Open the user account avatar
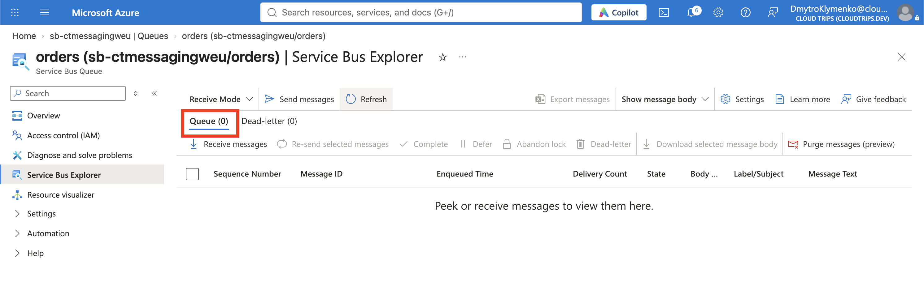The width and height of the screenshot is (924, 282). [905, 13]
